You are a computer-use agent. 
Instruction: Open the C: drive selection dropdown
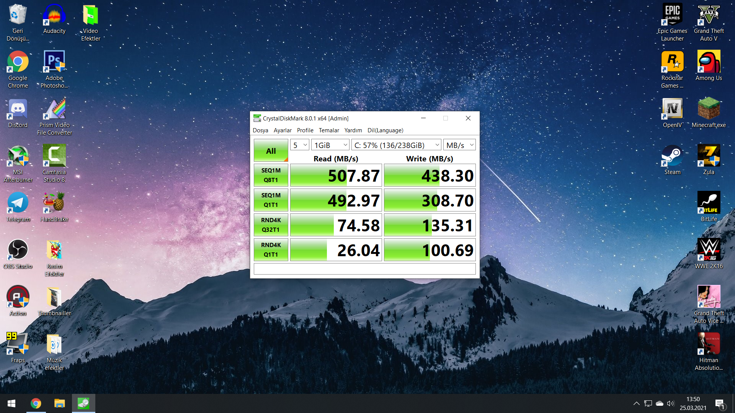coord(396,145)
